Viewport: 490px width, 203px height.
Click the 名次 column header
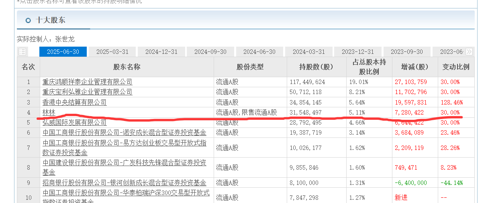[28, 67]
